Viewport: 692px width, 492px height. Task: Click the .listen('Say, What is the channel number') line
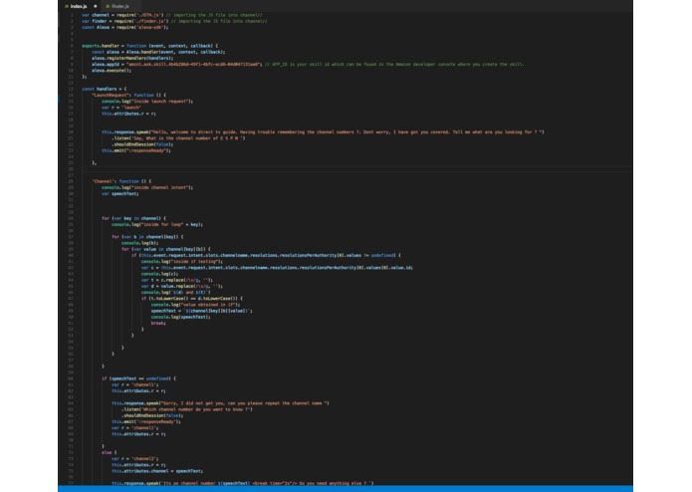click(x=178, y=138)
